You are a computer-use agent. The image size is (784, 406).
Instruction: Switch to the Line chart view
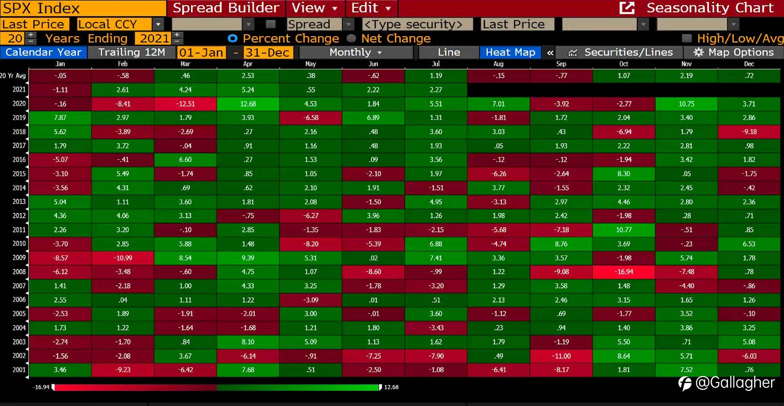pyautogui.click(x=449, y=52)
